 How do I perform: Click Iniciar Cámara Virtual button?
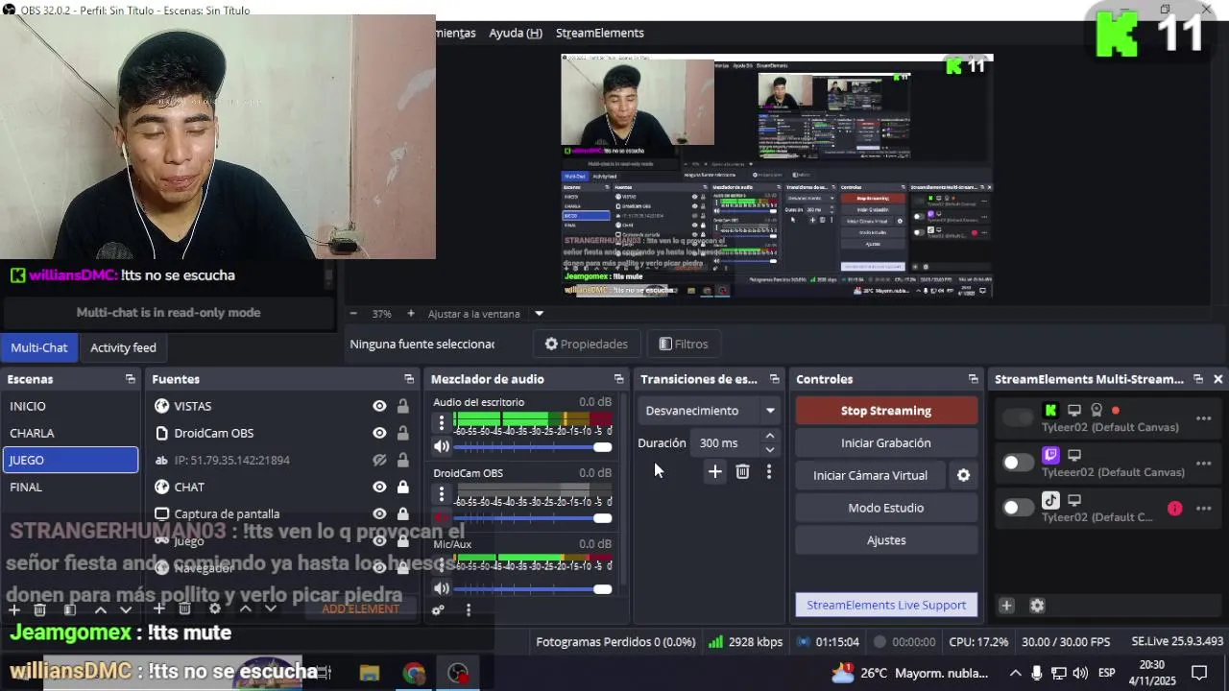pyautogui.click(x=870, y=475)
